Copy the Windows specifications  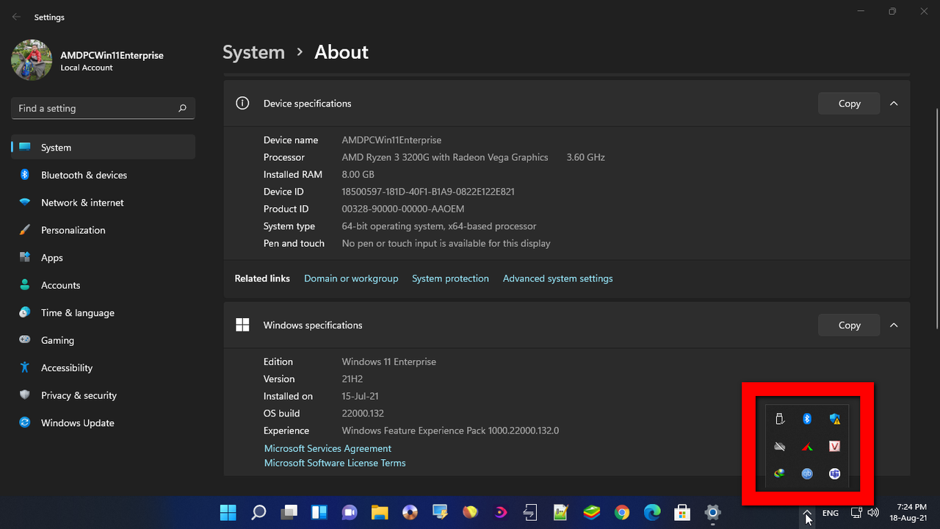(849, 325)
